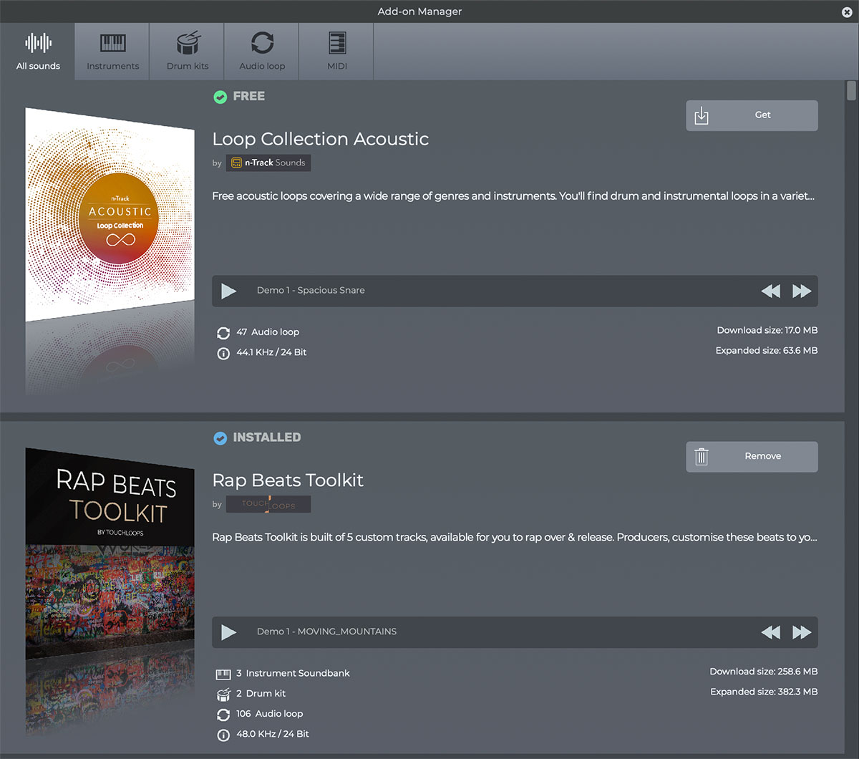
Task: Skip to next demo of Loop Collection Acoustic
Action: [801, 291]
